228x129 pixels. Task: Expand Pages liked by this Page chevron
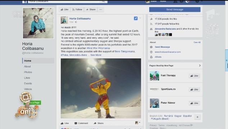tap(200, 66)
